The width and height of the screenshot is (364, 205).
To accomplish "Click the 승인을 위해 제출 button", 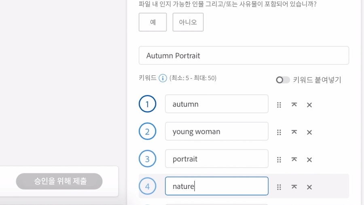I will tap(59, 181).
